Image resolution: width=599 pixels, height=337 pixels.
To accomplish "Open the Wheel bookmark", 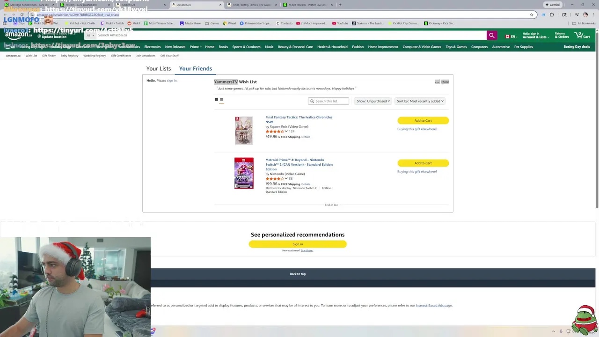I will coord(229,23).
